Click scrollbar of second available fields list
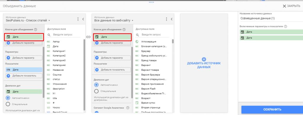303x115 pixels. pos(173,41)
